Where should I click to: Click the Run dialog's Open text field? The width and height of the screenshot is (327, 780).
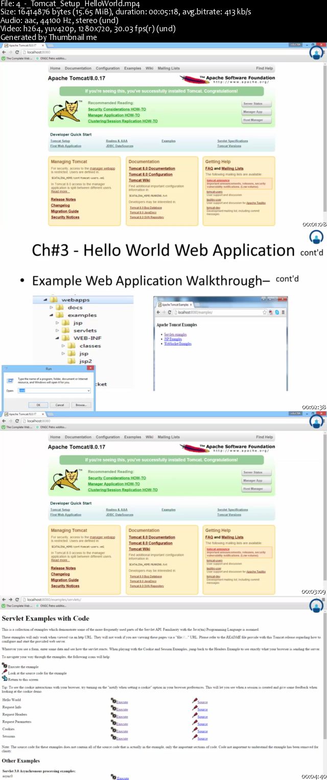55,390
